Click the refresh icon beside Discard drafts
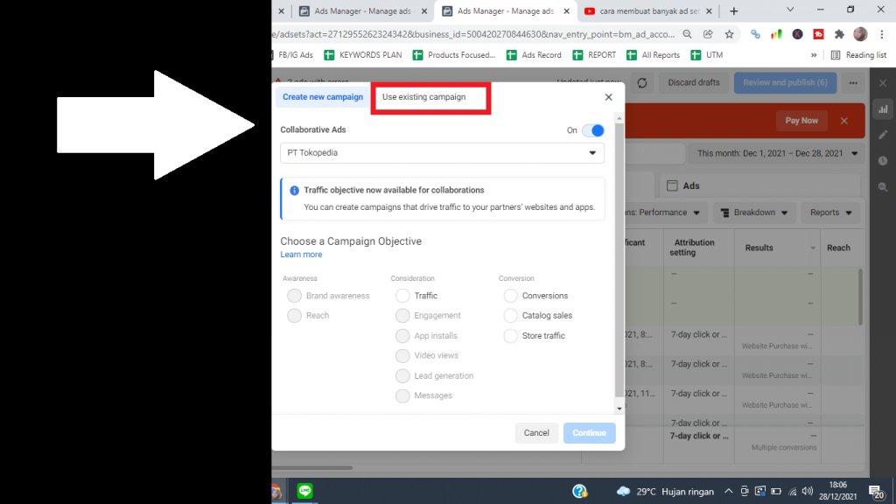 (x=642, y=83)
